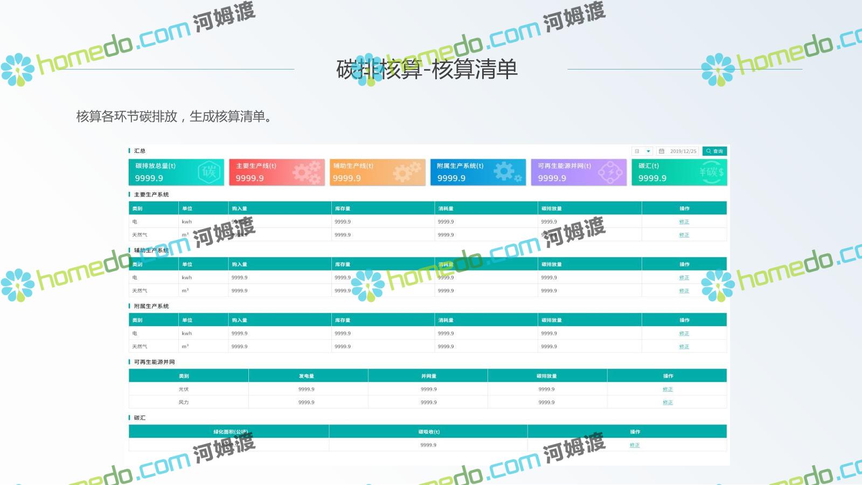Click 修正 link for 风力 row
Image resolution: width=862 pixels, height=485 pixels.
click(668, 403)
